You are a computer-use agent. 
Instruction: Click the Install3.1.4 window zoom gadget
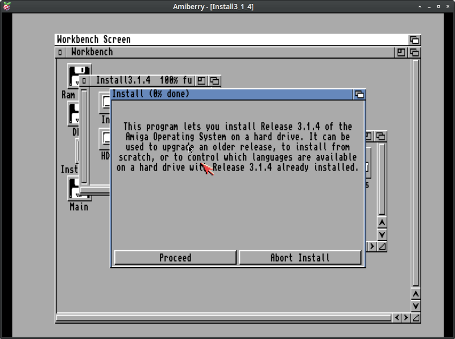[x=201, y=80]
